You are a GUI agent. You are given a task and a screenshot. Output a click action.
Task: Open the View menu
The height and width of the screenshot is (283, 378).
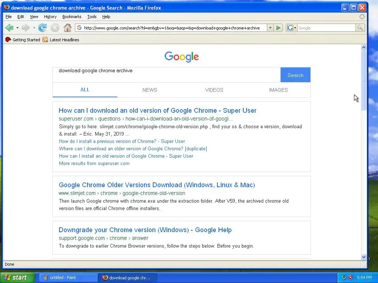[x=34, y=17]
